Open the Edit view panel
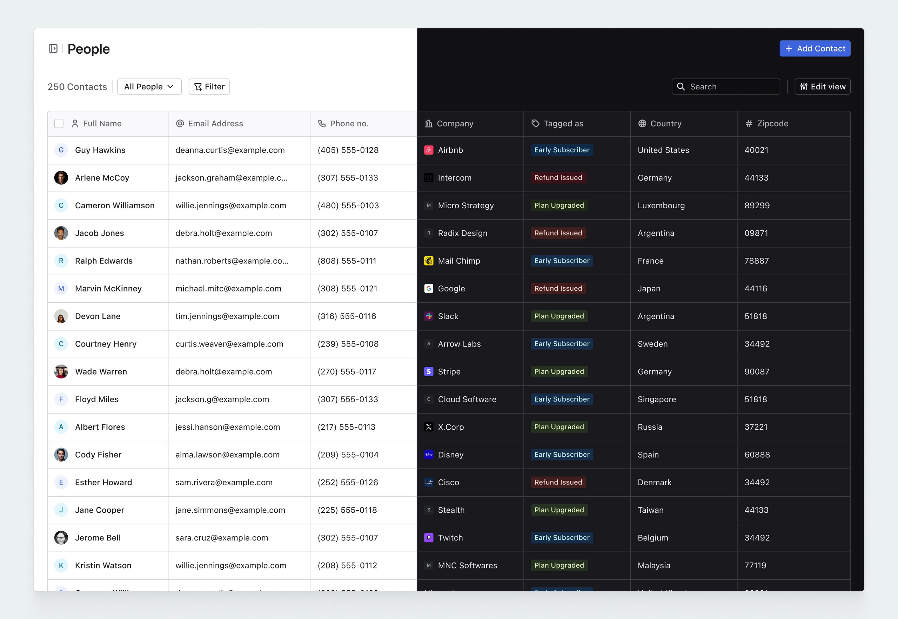 click(x=822, y=87)
